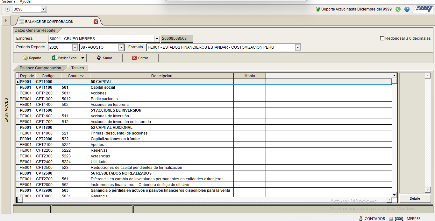Click the Enviar Excel icon

pyautogui.click(x=54, y=58)
